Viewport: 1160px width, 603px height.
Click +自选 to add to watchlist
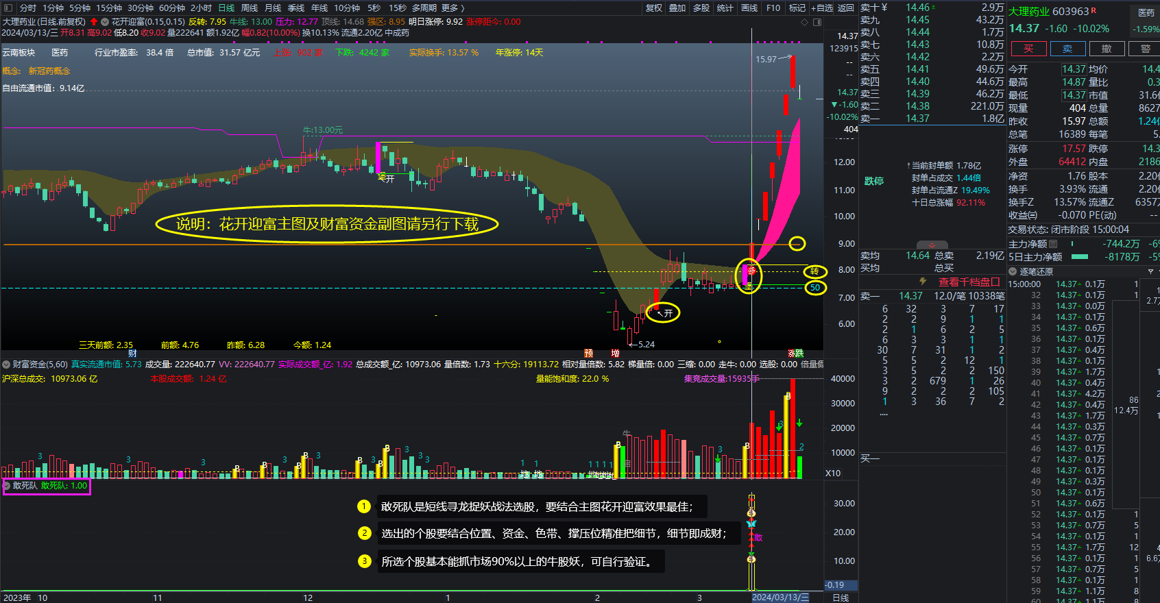tap(822, 8)
